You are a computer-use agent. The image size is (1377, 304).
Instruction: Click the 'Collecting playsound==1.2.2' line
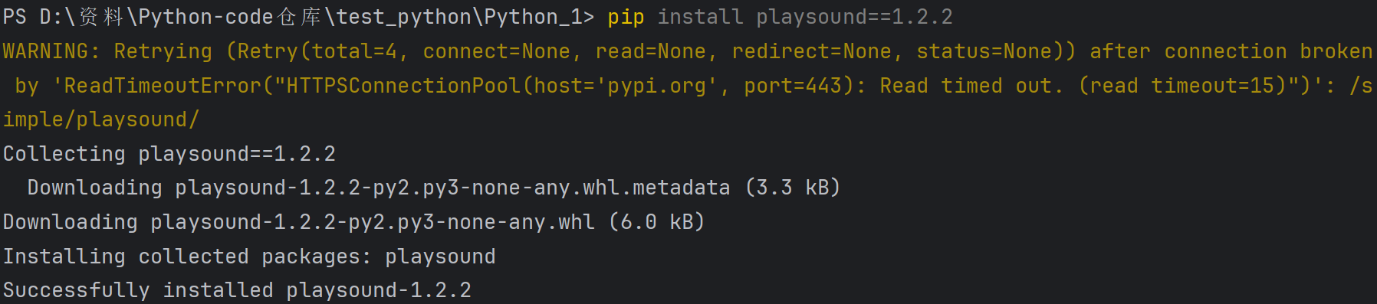point(169,154)
